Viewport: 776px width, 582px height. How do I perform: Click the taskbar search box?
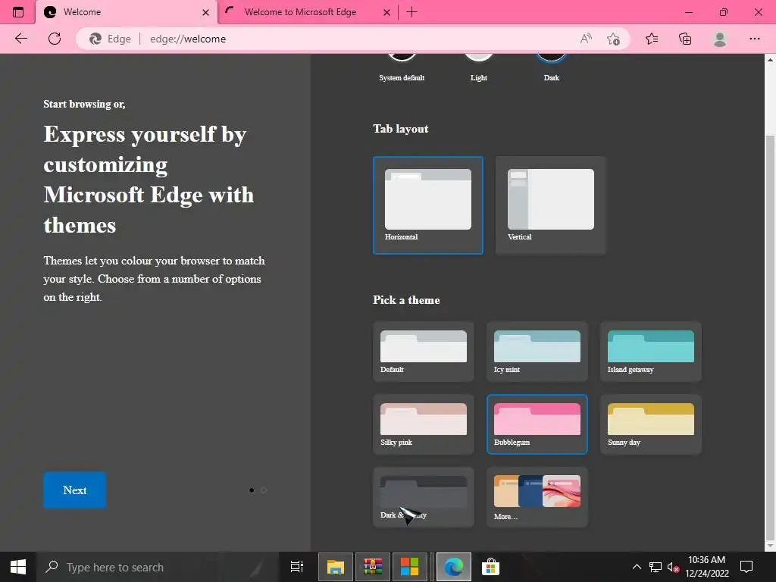point(157,567)
